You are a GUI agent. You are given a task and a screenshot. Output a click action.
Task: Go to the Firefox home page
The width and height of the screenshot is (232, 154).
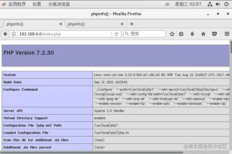(203, 34)
